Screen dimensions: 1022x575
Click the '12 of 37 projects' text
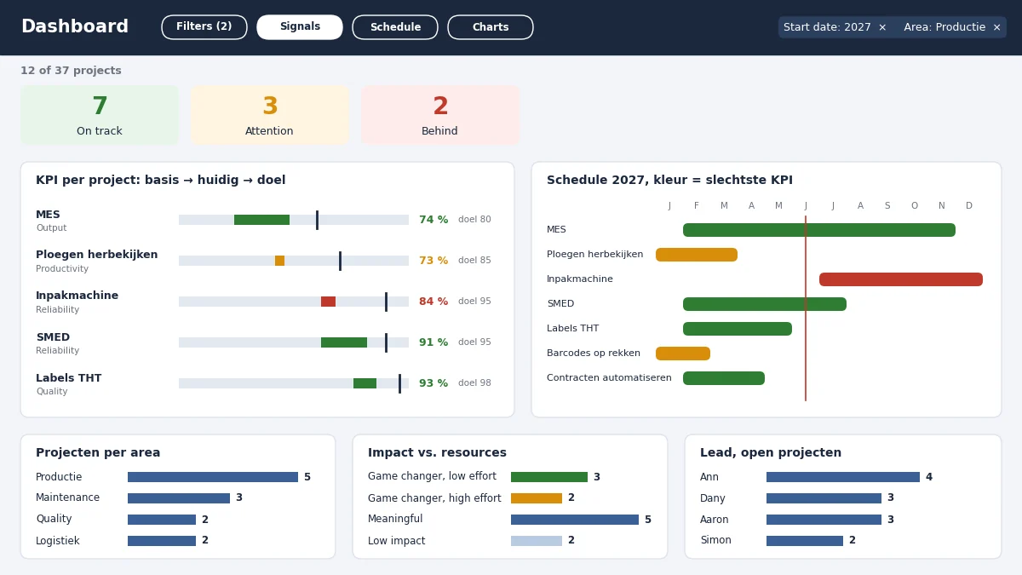(71, 71)
